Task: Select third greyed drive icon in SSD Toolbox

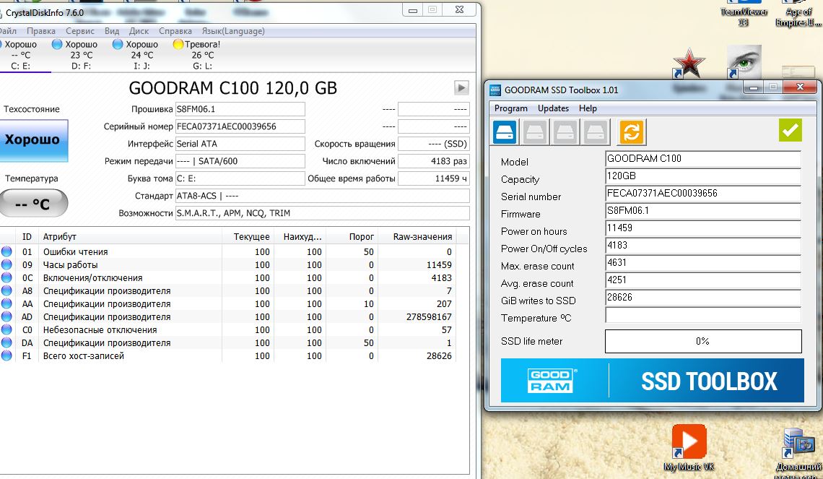Action: tap(565, 131)
